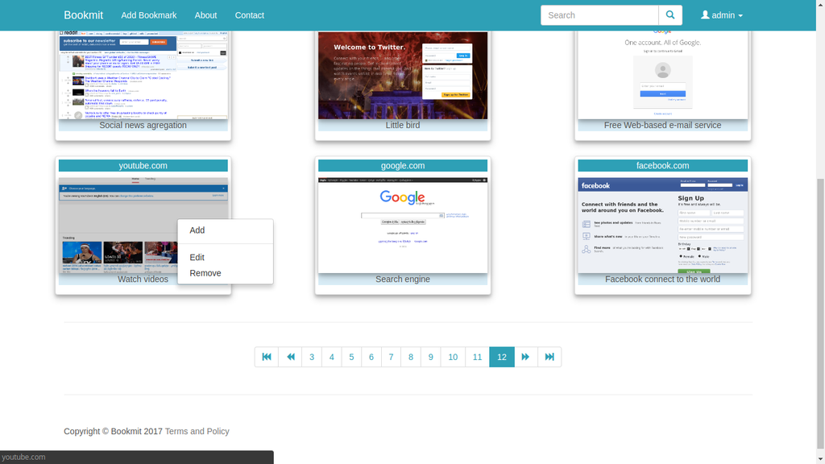This screenshot has height=464, width=825.
Task: Click the page vertical scrollbar thumb
Action: click(x=820, y=313)
